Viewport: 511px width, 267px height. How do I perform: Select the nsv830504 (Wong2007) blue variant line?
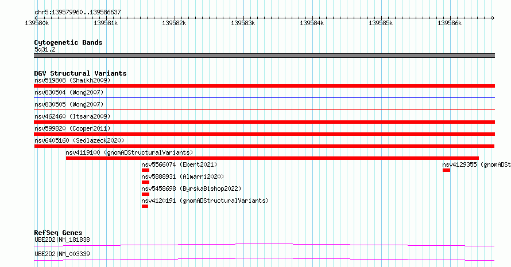tap(264, 97)
